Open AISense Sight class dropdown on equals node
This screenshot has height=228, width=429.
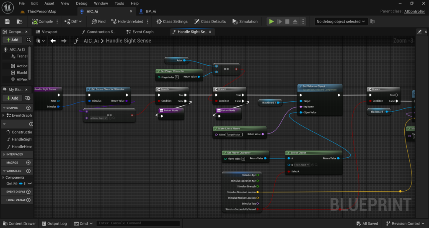(x=98, y=118)
